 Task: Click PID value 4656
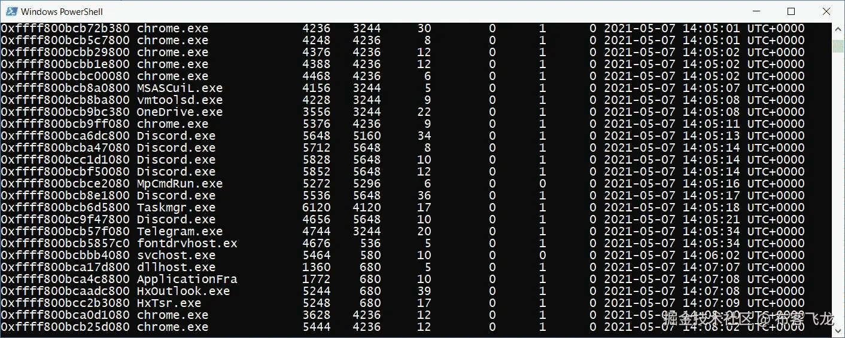pos(316,219)
